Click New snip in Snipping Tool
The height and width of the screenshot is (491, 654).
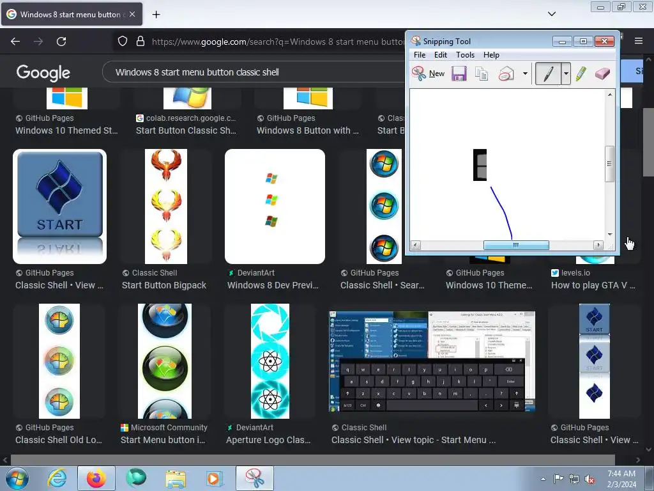coord(428,74)
